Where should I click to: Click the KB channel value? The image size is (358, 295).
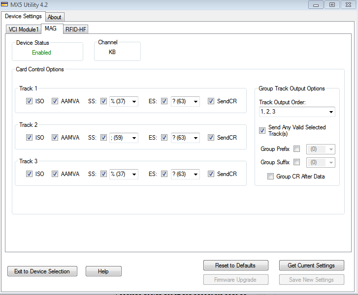tap(112, 52)
